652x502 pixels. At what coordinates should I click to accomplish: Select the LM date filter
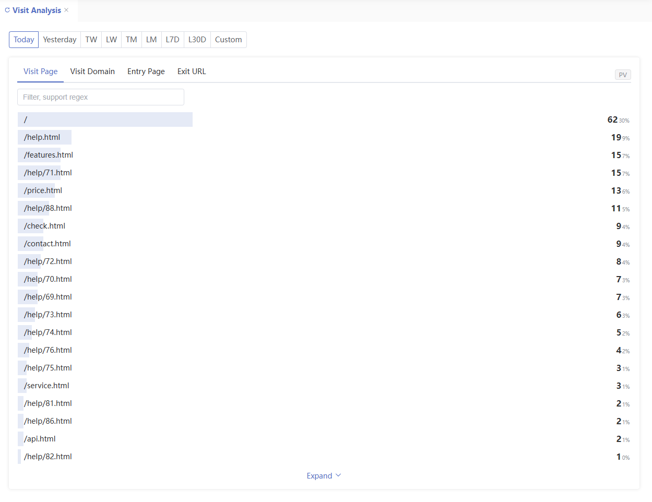151,40
